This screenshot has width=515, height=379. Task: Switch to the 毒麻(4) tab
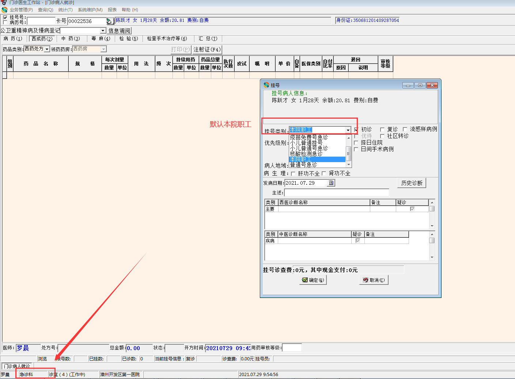pos(101,39)
